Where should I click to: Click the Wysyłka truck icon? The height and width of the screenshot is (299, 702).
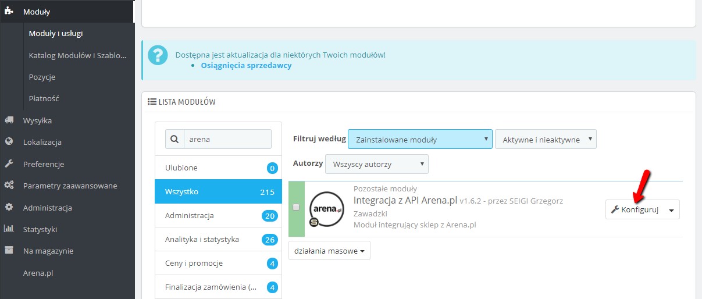coord(9,120)
